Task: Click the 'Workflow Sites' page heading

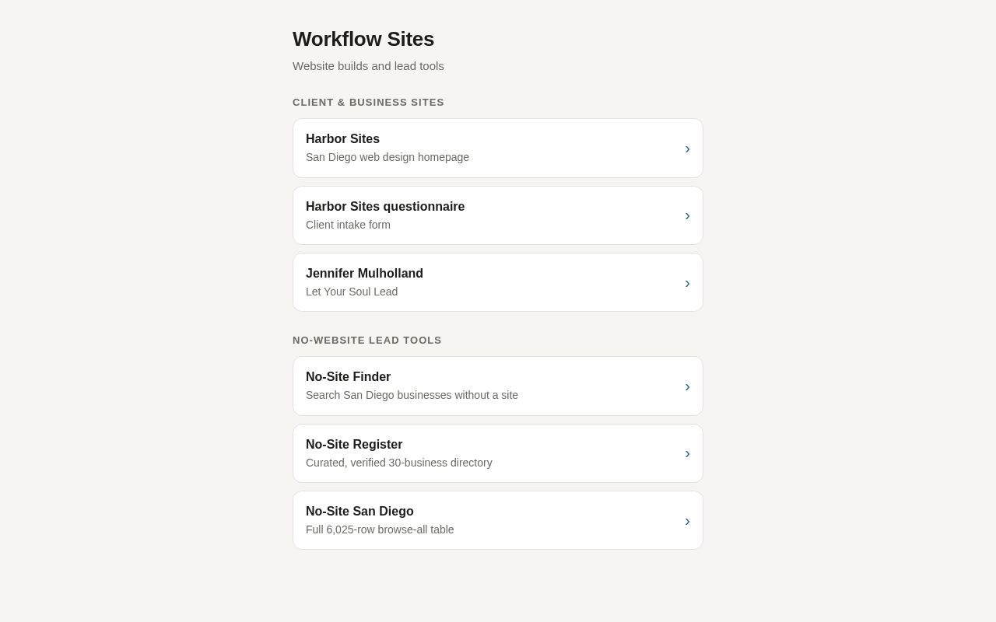Action: point(363,39)
